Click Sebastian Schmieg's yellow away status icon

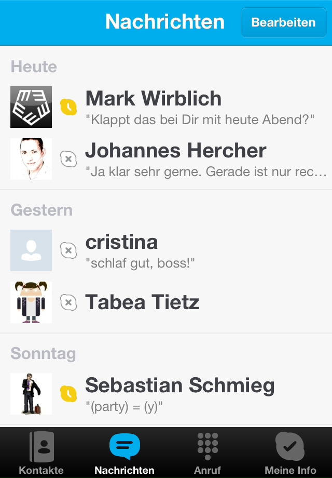(x=68, y=394)
